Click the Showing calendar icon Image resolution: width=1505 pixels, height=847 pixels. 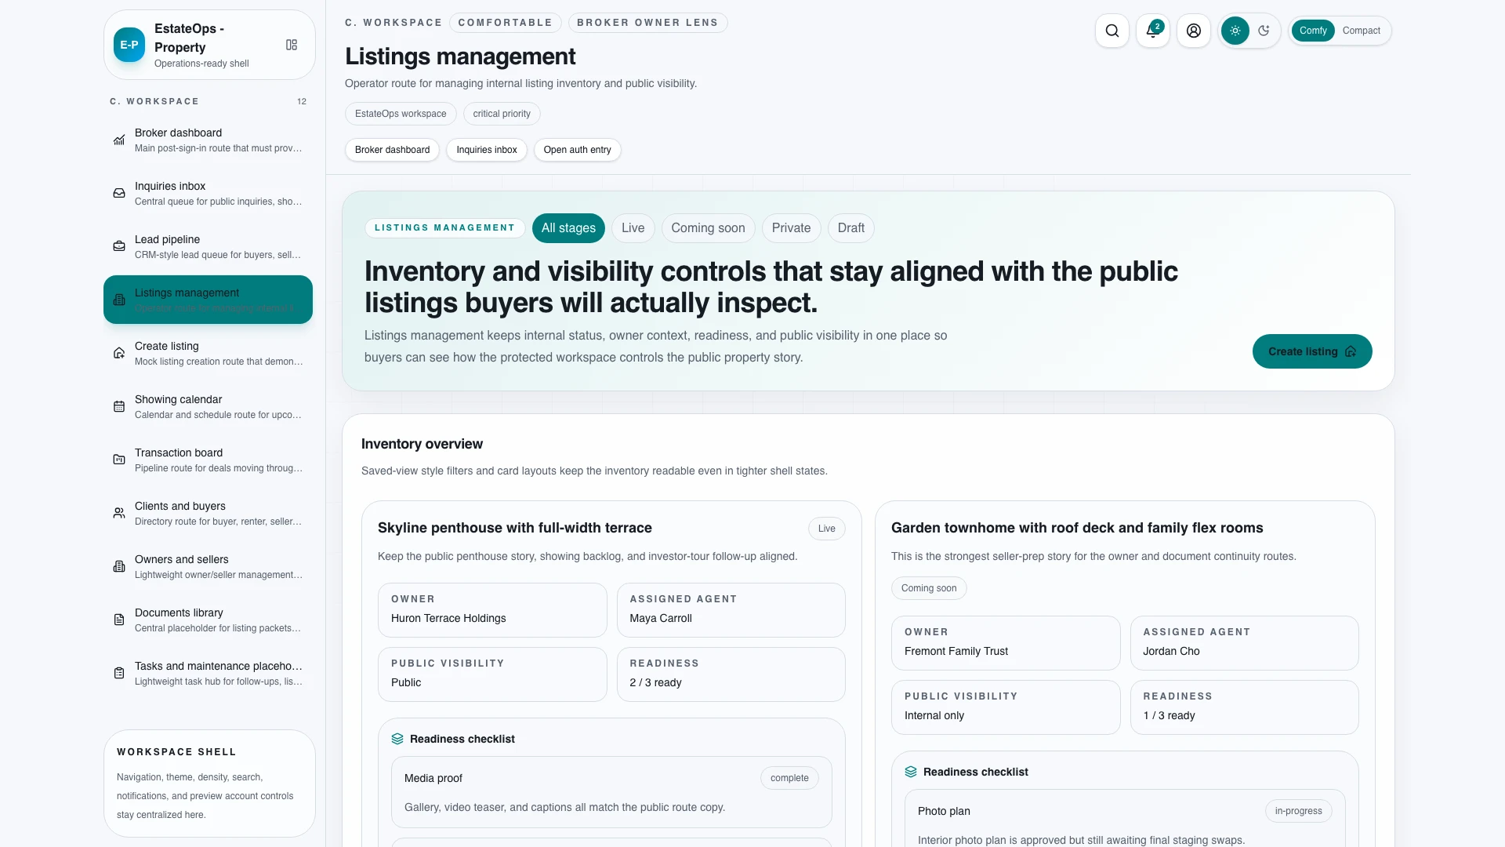coord(119,406)
